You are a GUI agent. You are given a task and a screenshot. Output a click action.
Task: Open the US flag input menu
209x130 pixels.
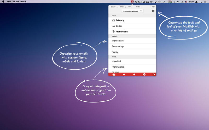point(186,2)
